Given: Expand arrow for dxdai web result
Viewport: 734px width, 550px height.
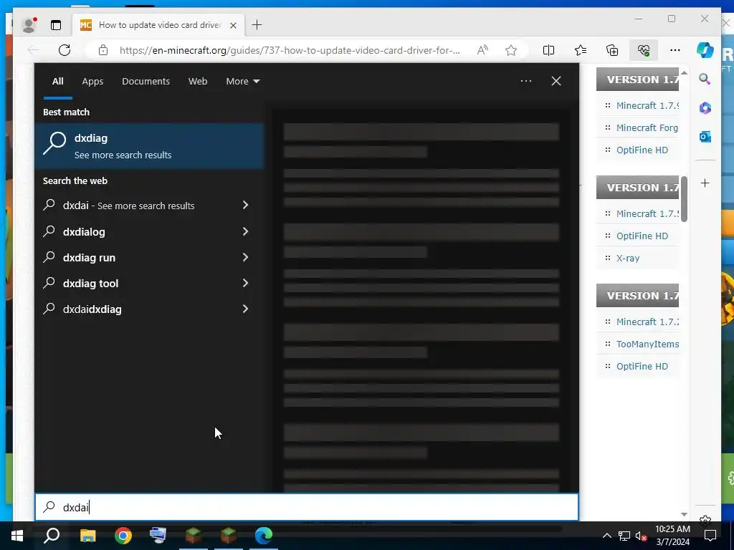Looking at the screenshot, I should [245, 205].
